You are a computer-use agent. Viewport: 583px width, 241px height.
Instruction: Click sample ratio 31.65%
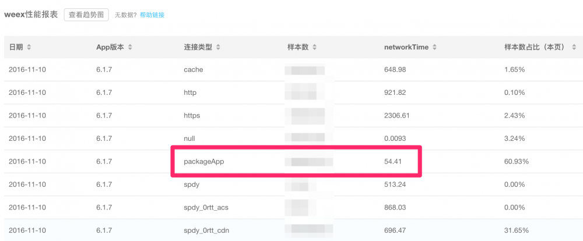click(517, 231)
